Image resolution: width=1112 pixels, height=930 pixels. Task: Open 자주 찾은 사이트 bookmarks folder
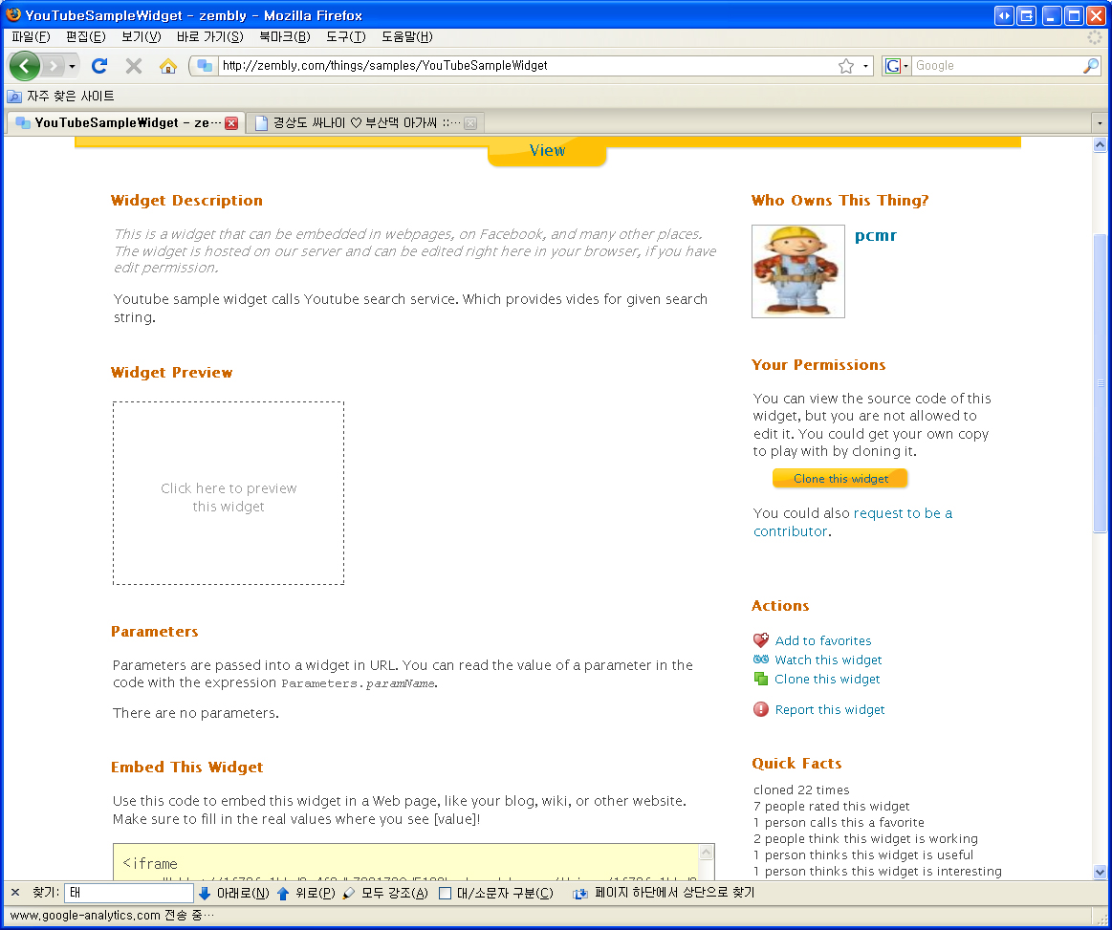(61, 96)
